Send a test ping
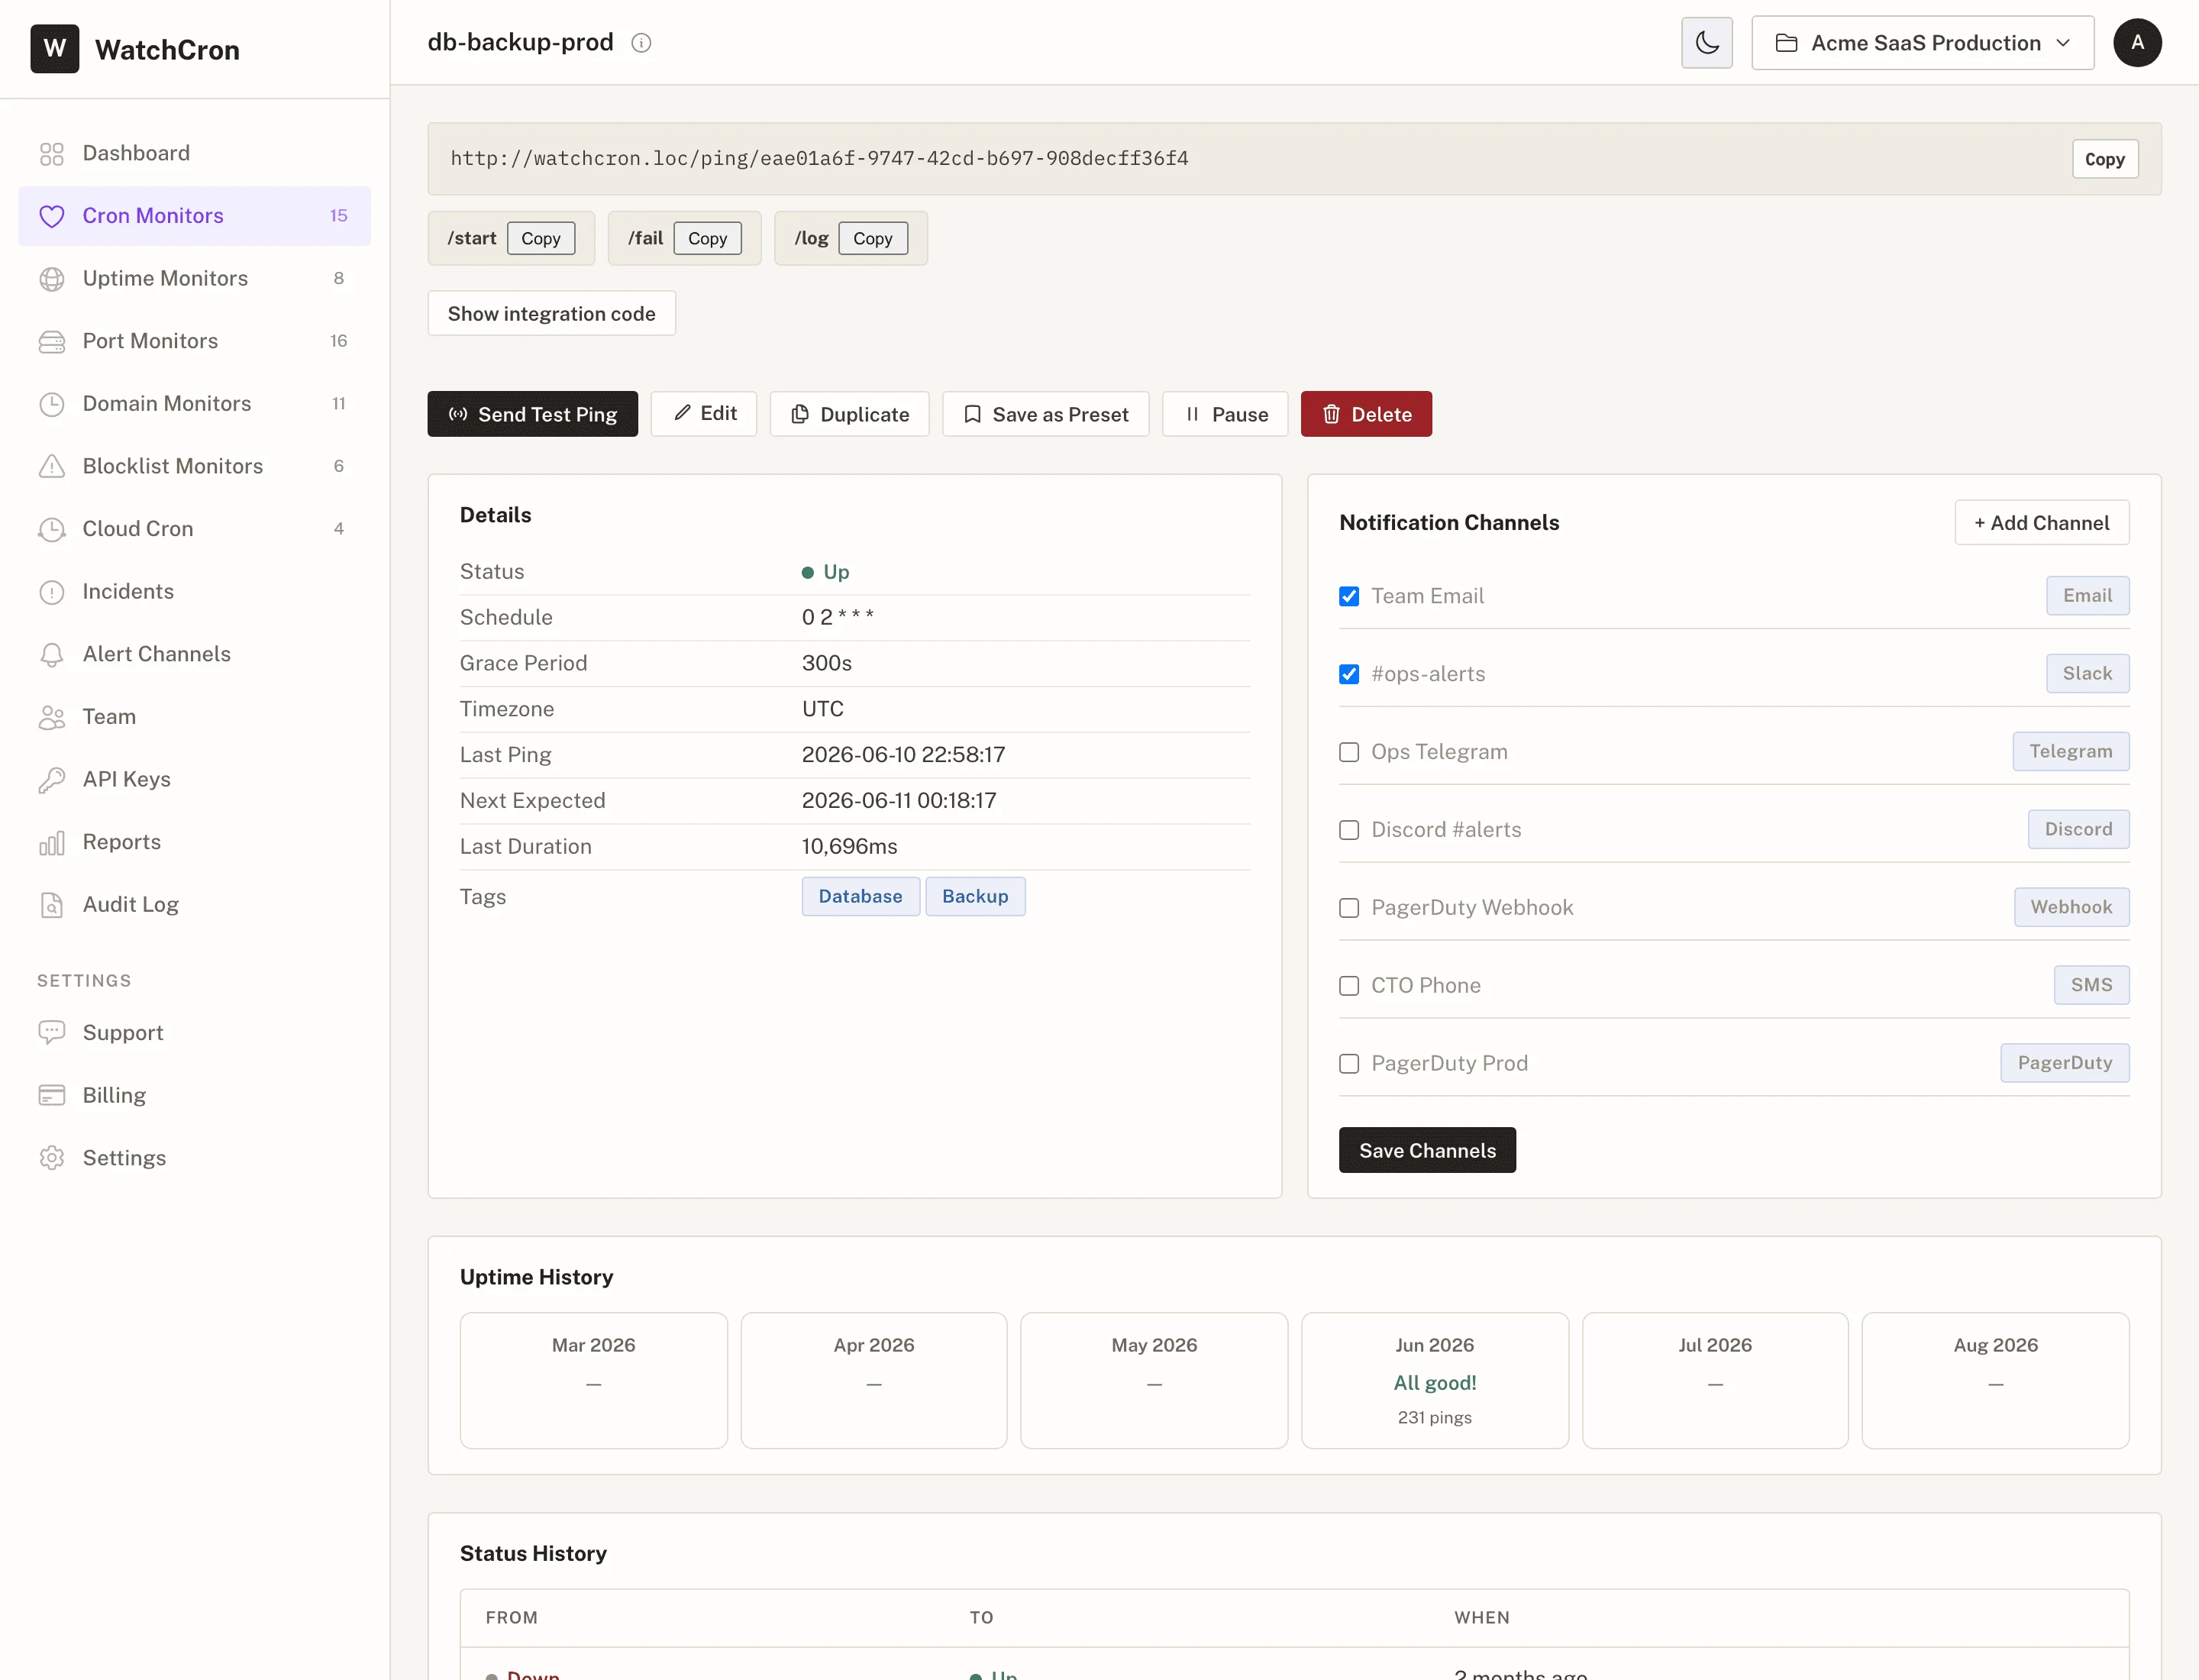This screenshot has height=1680, width=2199. tap(532, 414)
